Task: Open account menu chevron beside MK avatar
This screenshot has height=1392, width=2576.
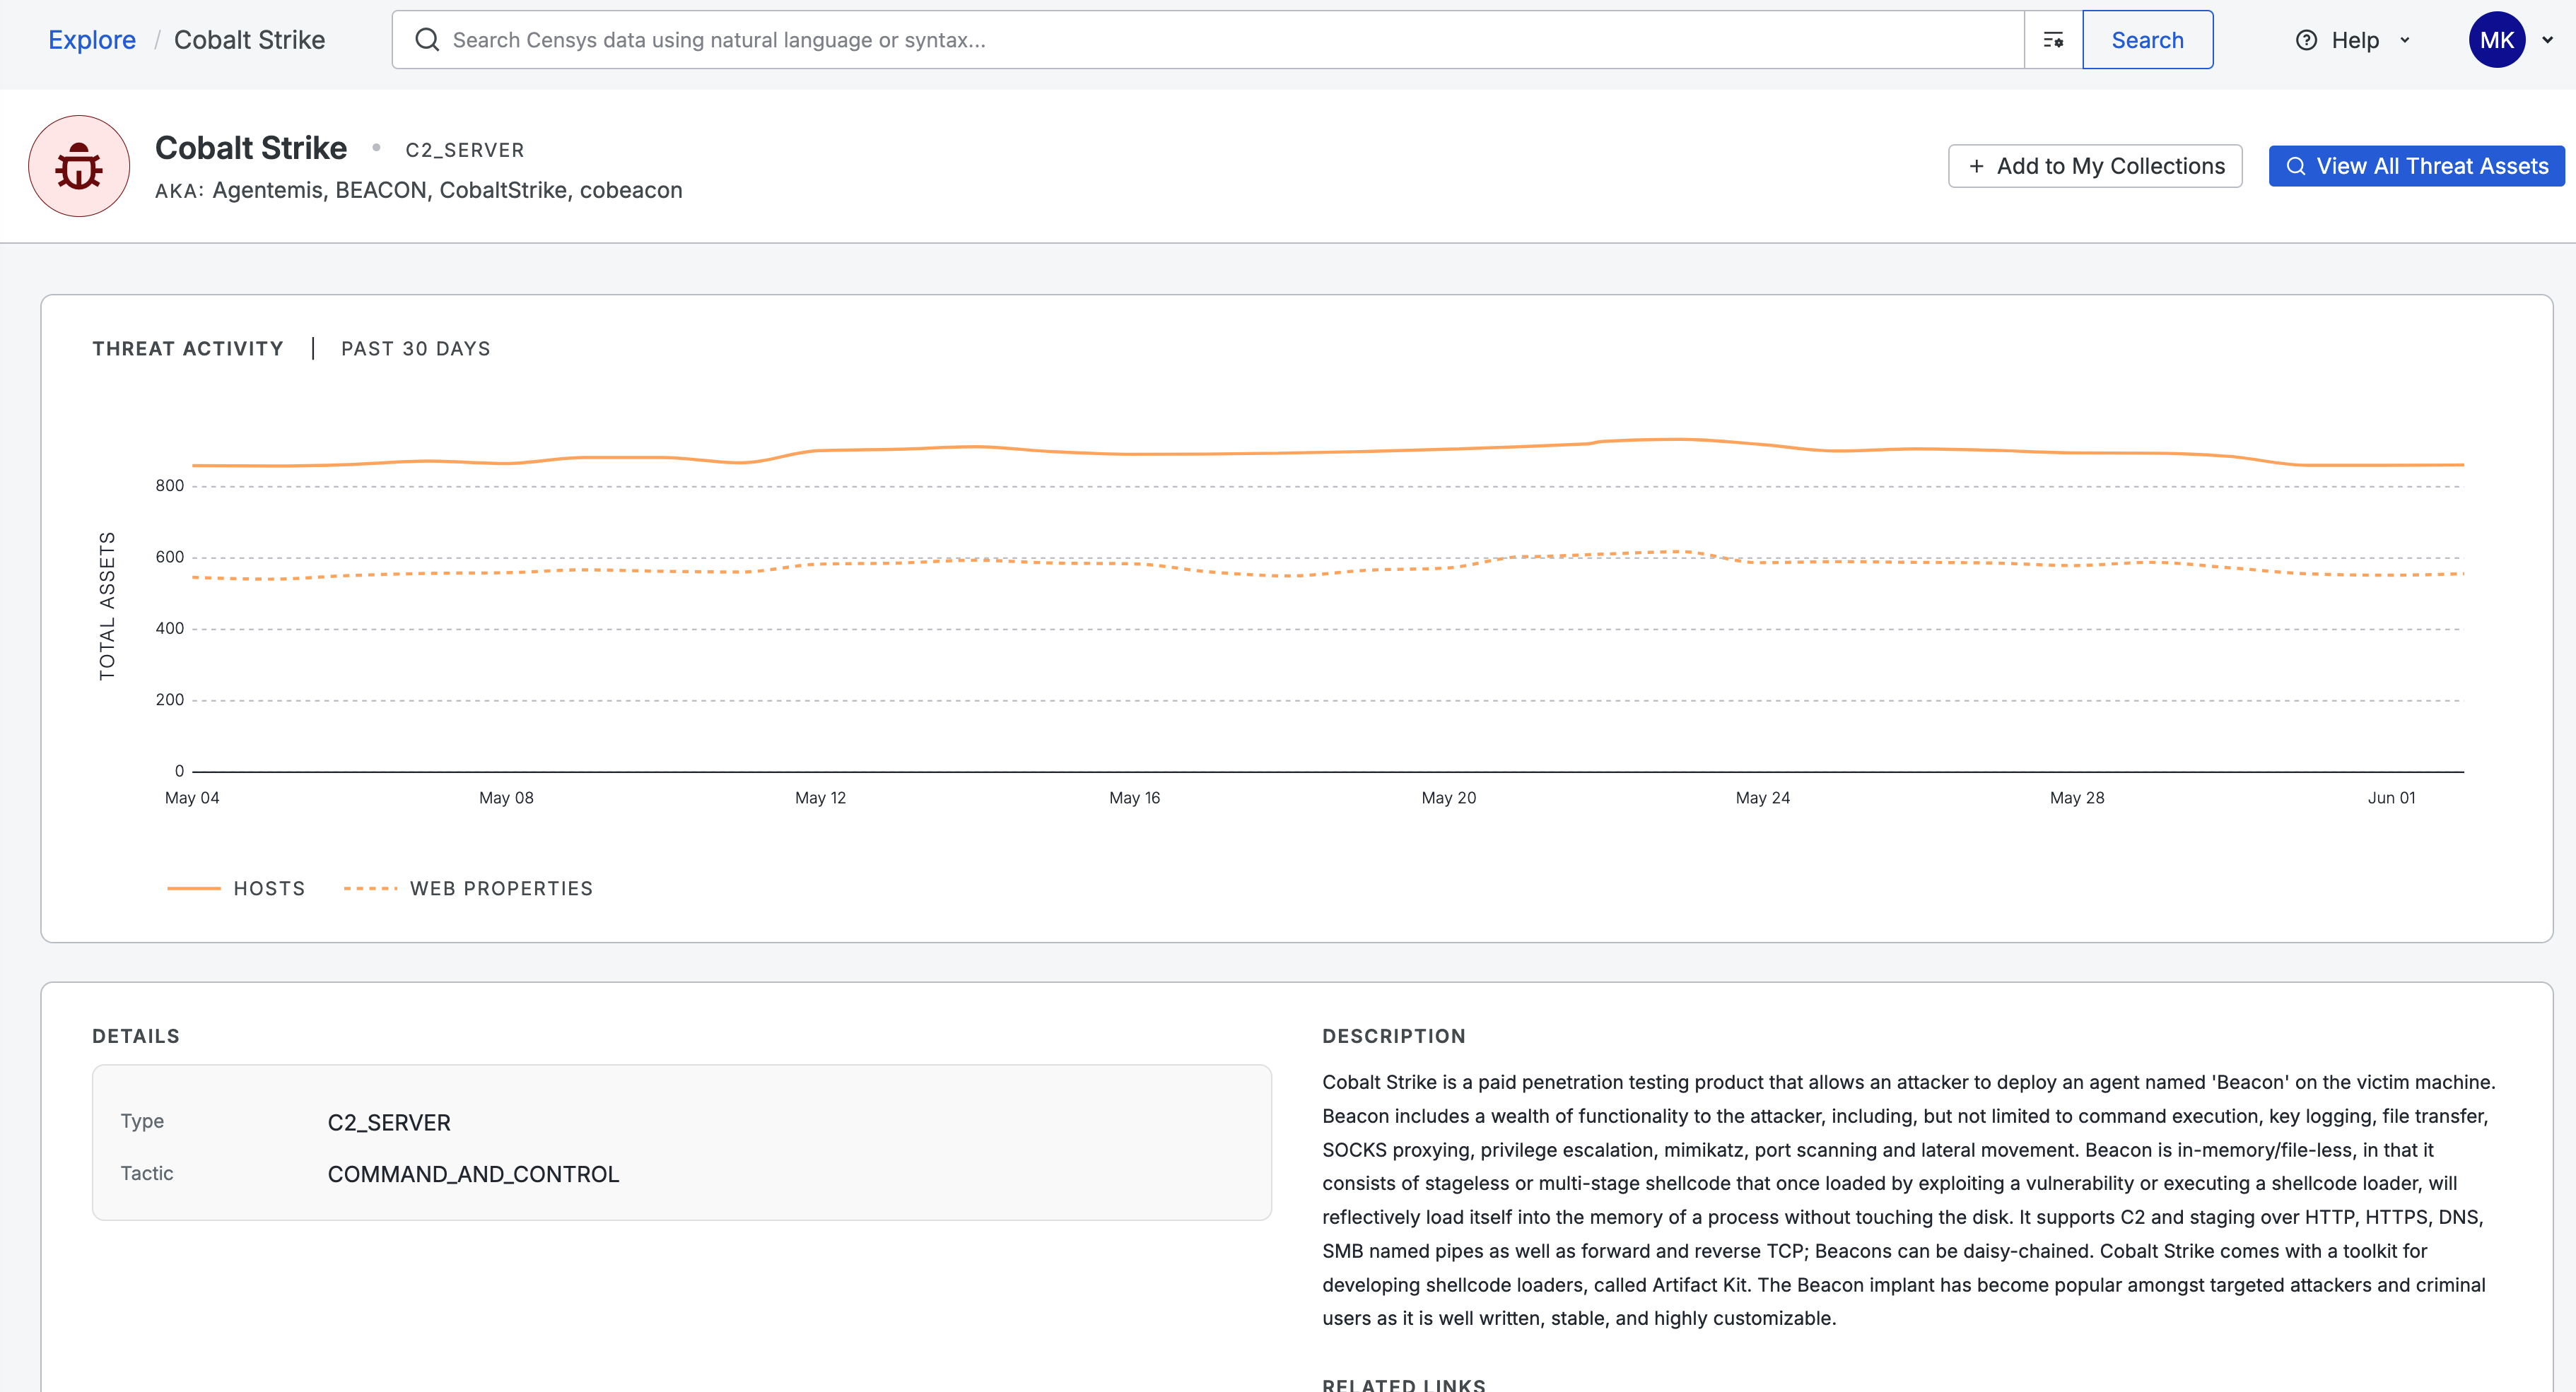Action: (2548, 40)
